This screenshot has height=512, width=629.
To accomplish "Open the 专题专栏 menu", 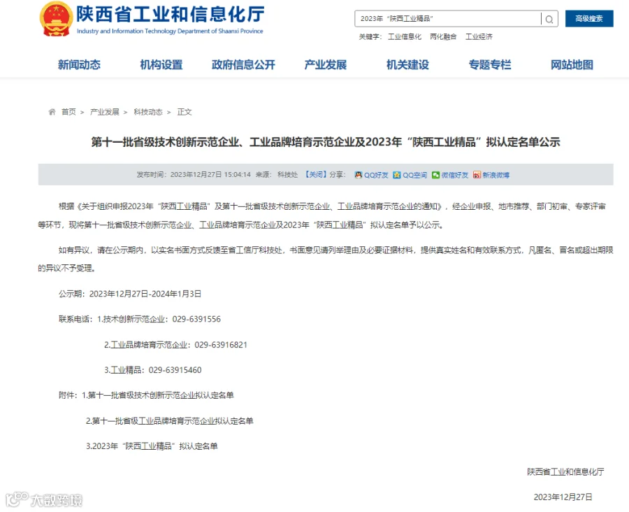I will (490, 64).
